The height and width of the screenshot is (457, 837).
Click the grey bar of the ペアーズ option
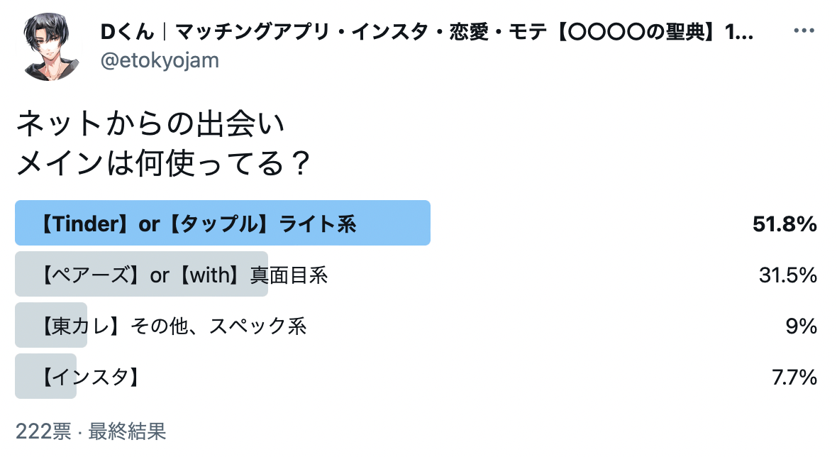click(141, 274)
